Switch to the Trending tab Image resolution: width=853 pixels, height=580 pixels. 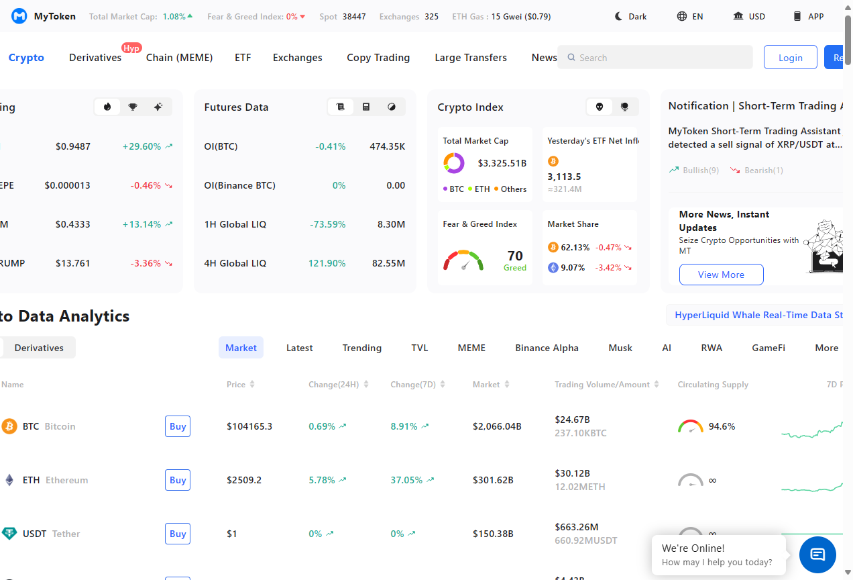click(361, 347)
